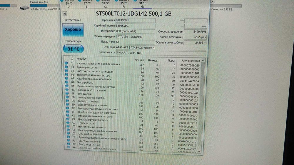Click status circle for BC Таймаут команды
This screenshot has width=294, height=165.
point(67,101)
